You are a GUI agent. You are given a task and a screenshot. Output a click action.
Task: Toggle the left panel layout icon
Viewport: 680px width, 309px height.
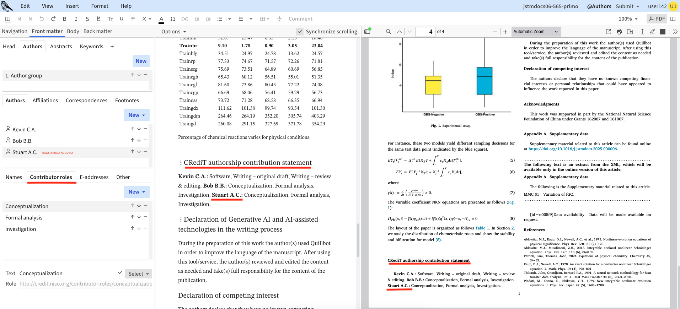pos(8,19)
